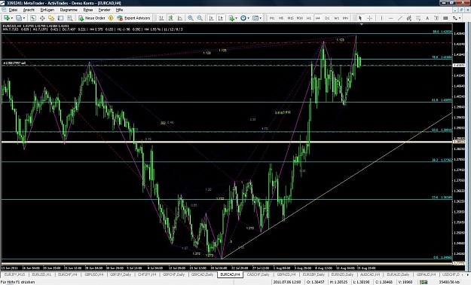The height and width of the screenshot is (285, 471).
Task: Open the Hilfe menu
Action: [119, 10]
